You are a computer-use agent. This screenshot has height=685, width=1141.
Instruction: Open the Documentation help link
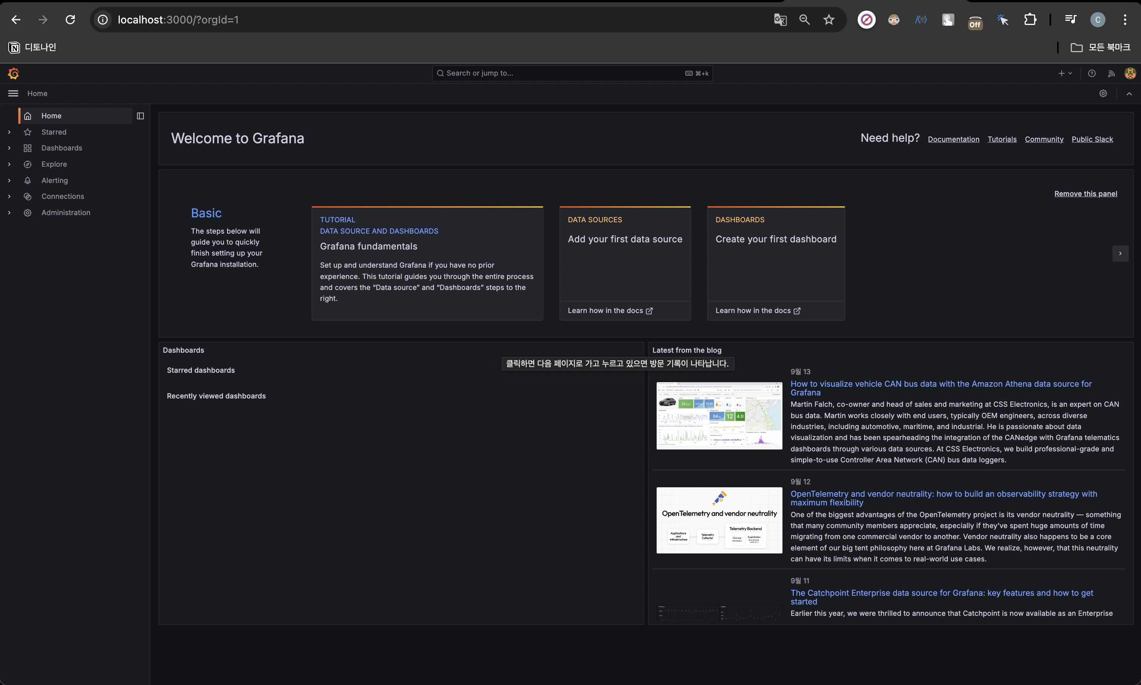coord(953,139)
